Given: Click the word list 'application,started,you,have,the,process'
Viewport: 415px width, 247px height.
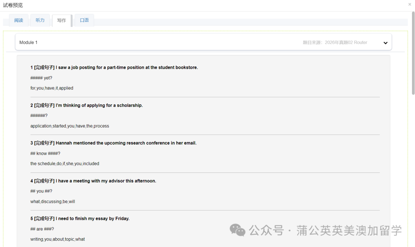Looking at the screenshot, I should [x=70, y=126].
